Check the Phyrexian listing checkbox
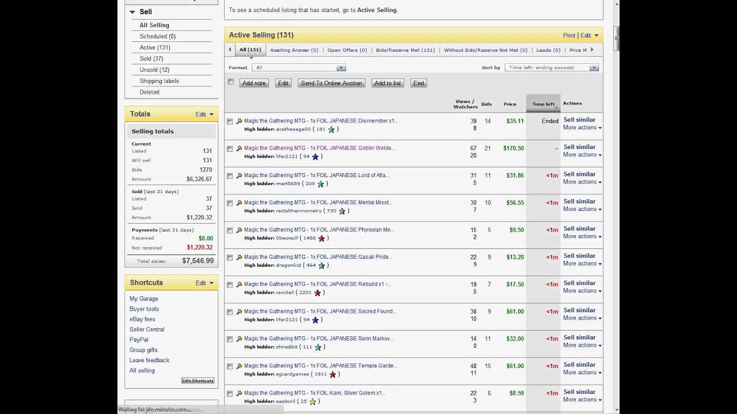Screen dimensions: 737x414 click(x=230, y=231)
